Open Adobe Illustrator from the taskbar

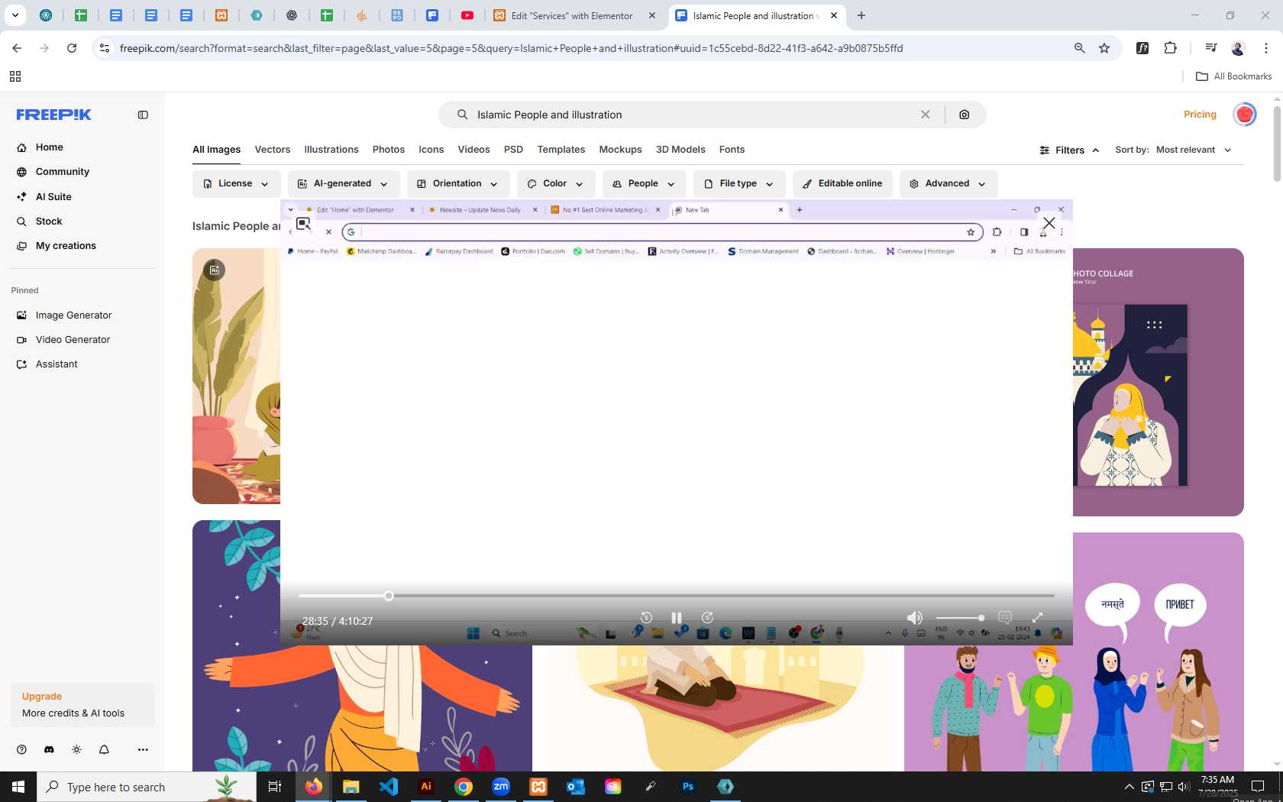coord(426,787)
